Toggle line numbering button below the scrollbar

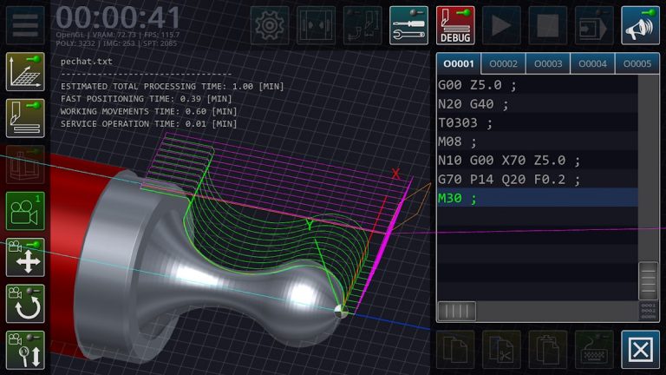point(648,312)
